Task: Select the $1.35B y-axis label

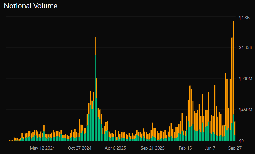Action: click(245, 47)
